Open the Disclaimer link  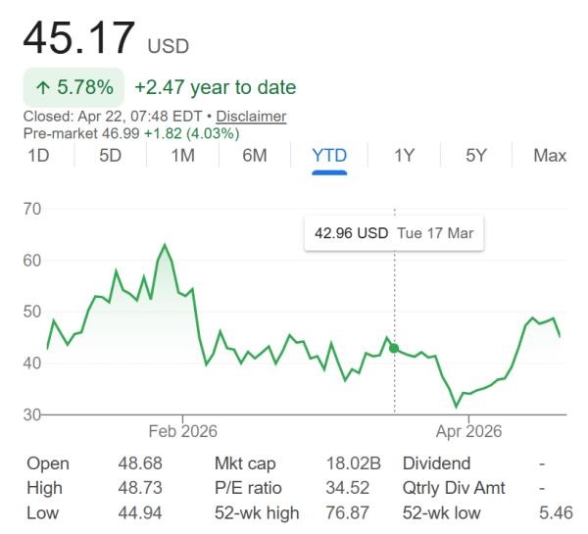click(251, 117)
